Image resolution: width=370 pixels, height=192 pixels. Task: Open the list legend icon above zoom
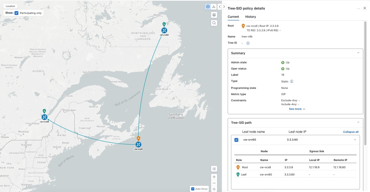pos(214,169)
